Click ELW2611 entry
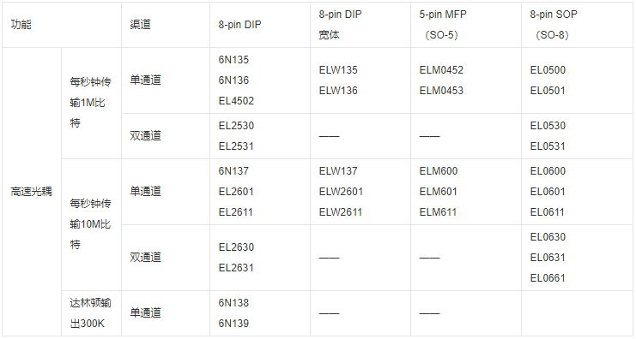 341,212
